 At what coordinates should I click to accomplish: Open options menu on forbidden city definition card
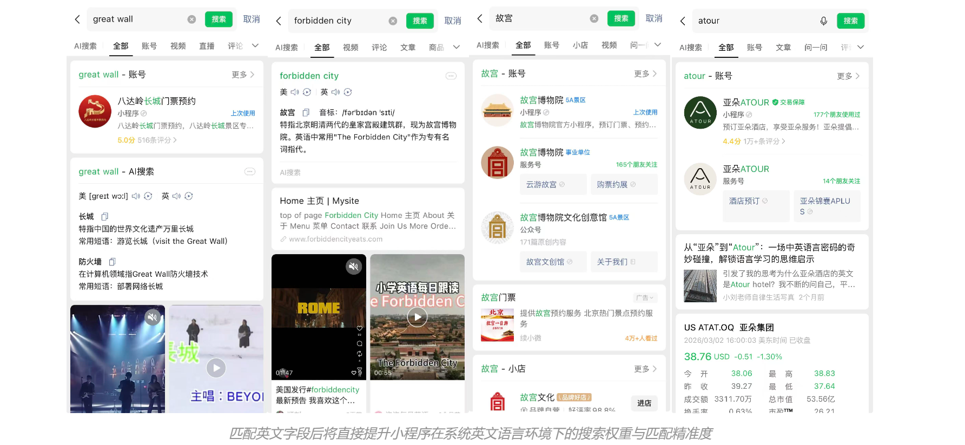[x=451, y=76]
